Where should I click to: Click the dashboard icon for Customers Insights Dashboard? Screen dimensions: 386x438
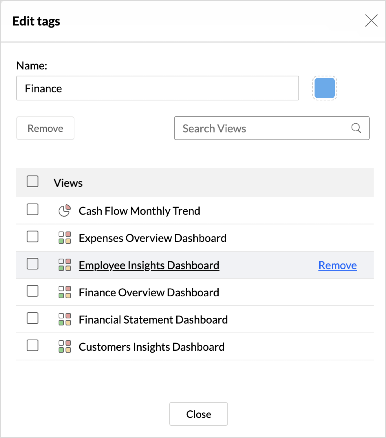point(65,347)
